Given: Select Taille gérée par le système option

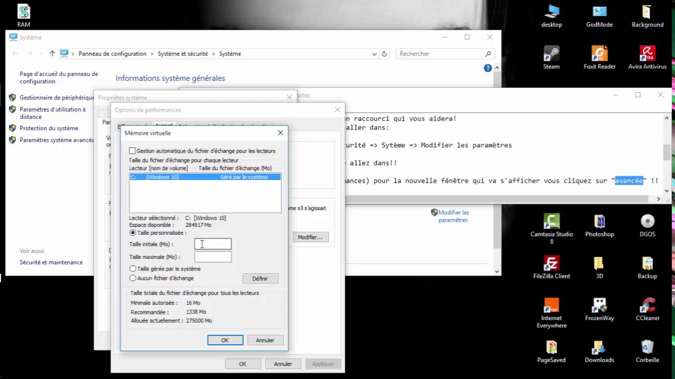Looking at the screenshot, I should 132,268.
